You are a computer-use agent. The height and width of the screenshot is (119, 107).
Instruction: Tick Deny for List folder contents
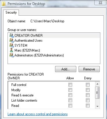(x=88, y=100)
